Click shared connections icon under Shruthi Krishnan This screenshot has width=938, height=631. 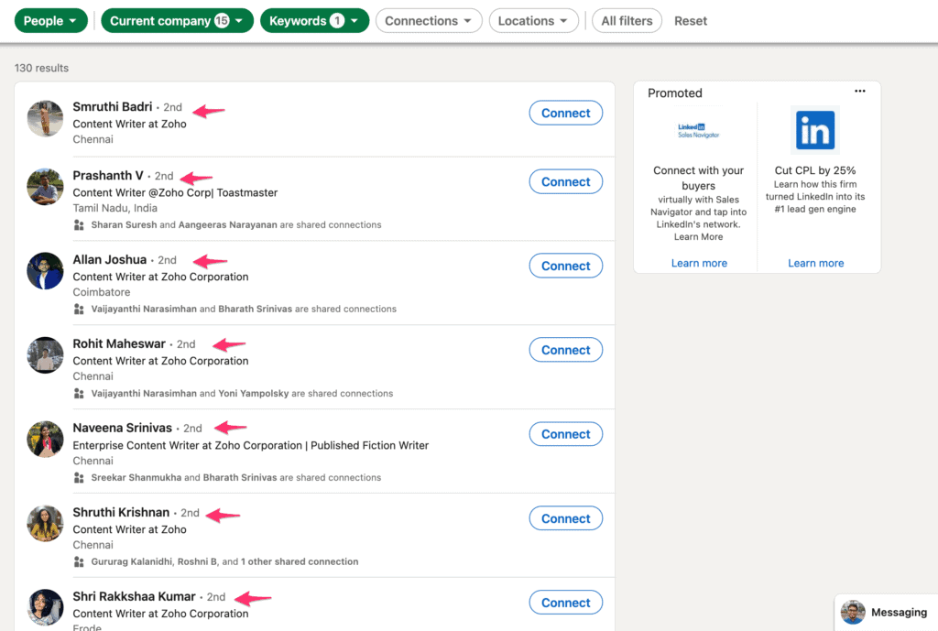79,561
